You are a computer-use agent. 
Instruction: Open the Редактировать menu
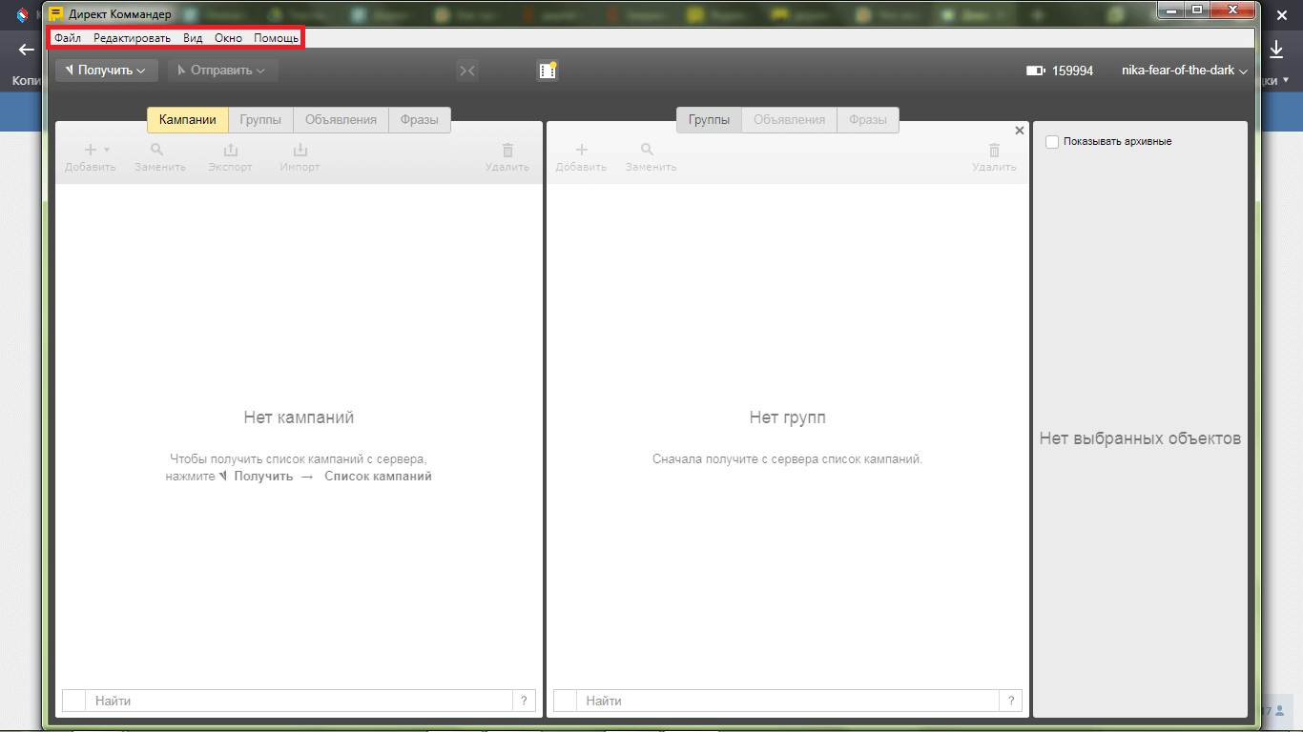[132, 38]
